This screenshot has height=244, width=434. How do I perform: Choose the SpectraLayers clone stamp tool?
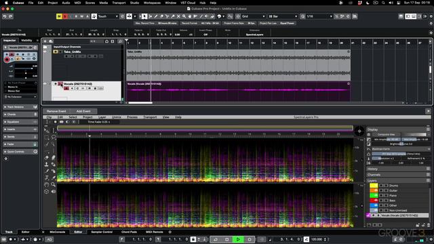click(47, 164)
